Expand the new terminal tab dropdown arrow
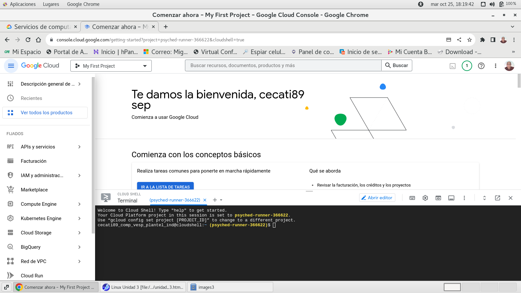521x293 pixels. [221, 200]
